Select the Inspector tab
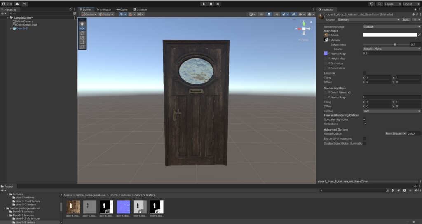 coord(326,9)
